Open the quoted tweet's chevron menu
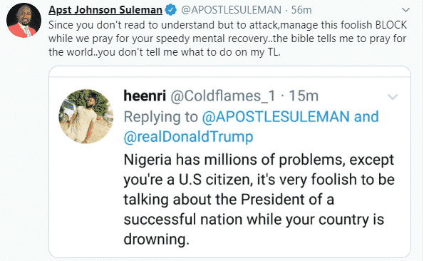 [393, 96]
